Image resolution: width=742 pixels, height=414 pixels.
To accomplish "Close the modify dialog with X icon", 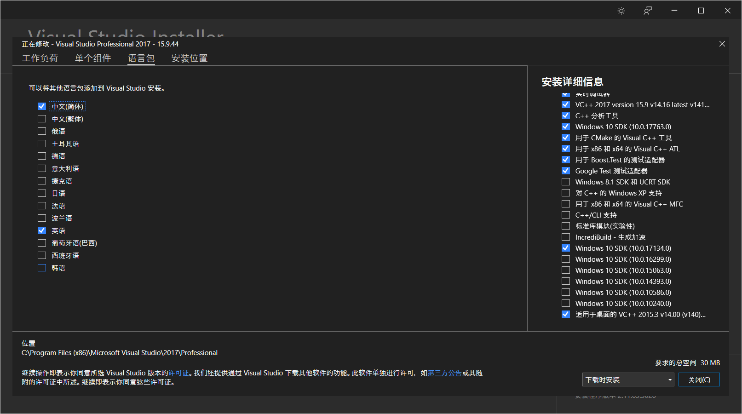I will coord(722,44).
